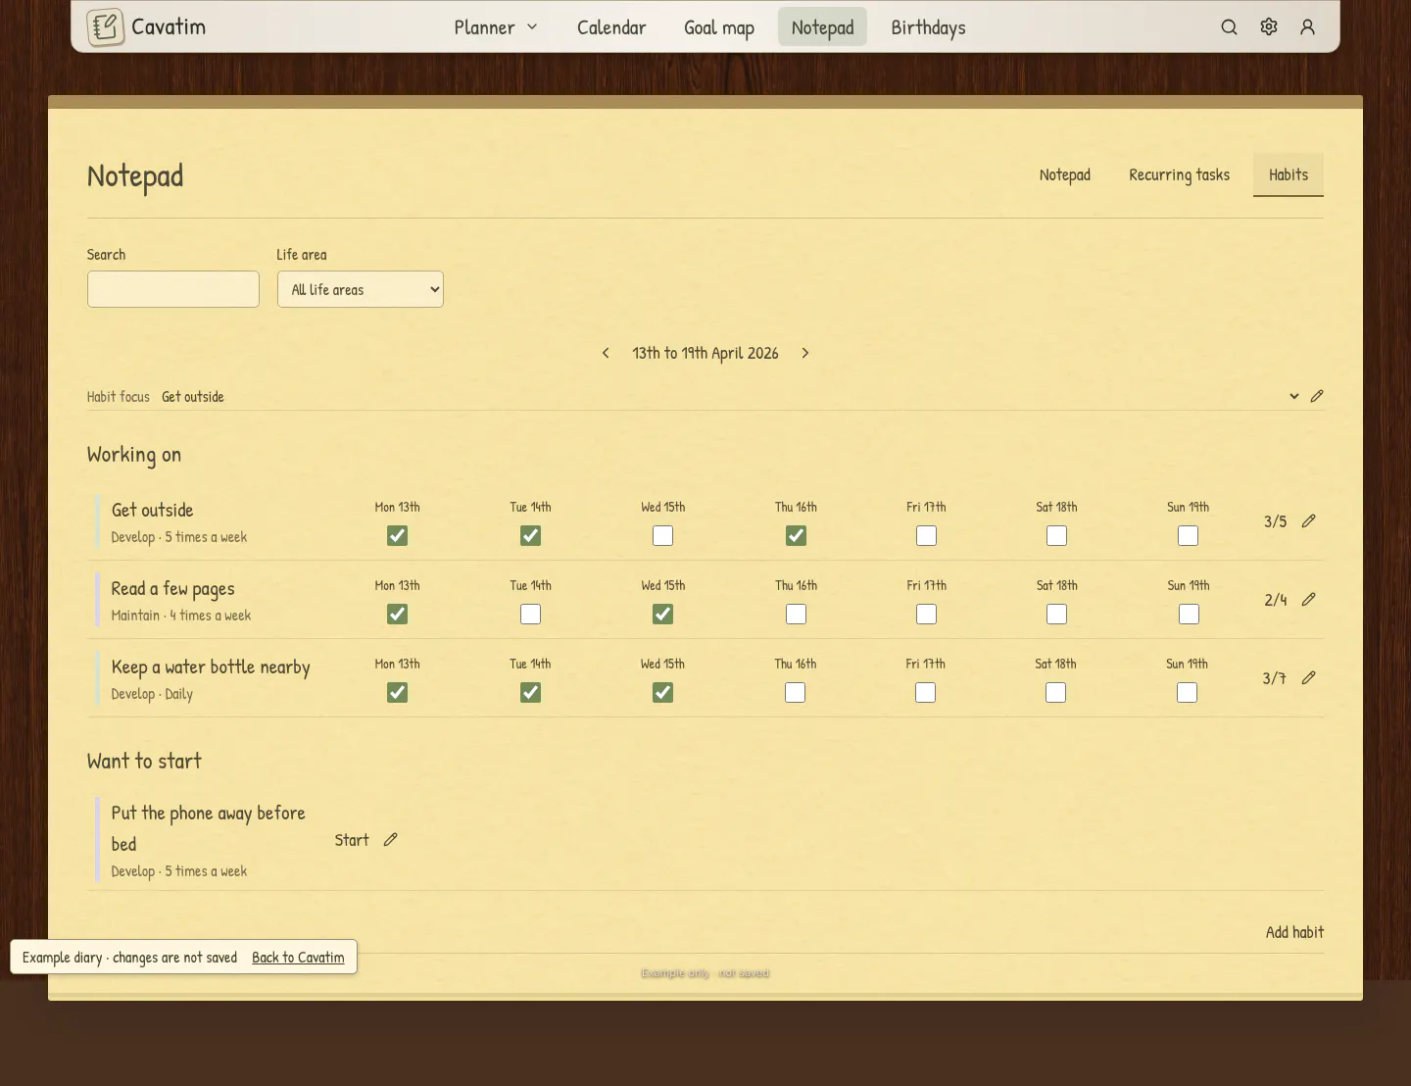Screen dimensions: 1411x1086
Task: Edit the Get outside habit
Action: 1308,521
